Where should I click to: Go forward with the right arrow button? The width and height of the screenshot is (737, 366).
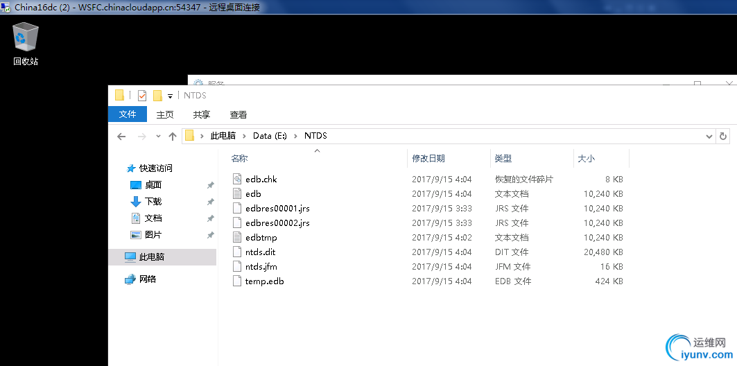[x=141, y=137]
